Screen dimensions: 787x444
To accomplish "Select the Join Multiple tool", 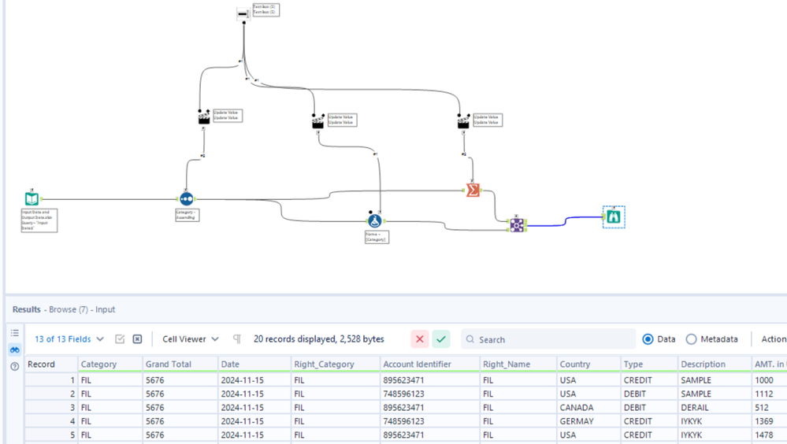I will (x=517, y=225).
